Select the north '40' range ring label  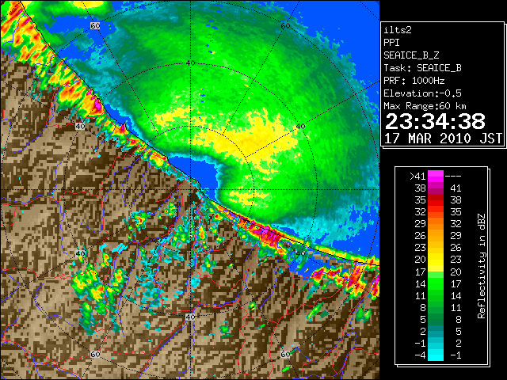pos(190,63)
